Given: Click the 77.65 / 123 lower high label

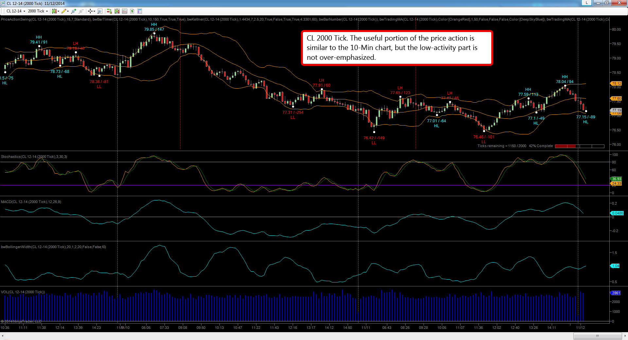Looking at the screenshot, I should pyautogui.click(x=400, y=93).
